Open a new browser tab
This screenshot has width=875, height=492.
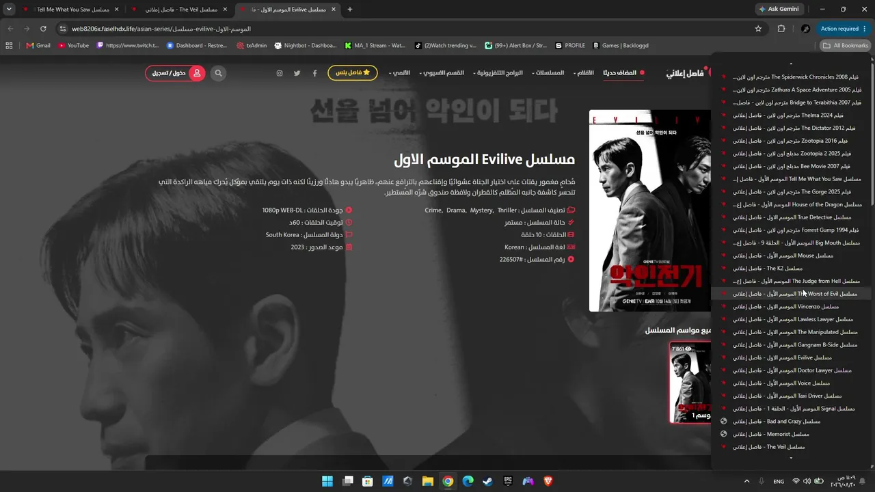(350, 10)
